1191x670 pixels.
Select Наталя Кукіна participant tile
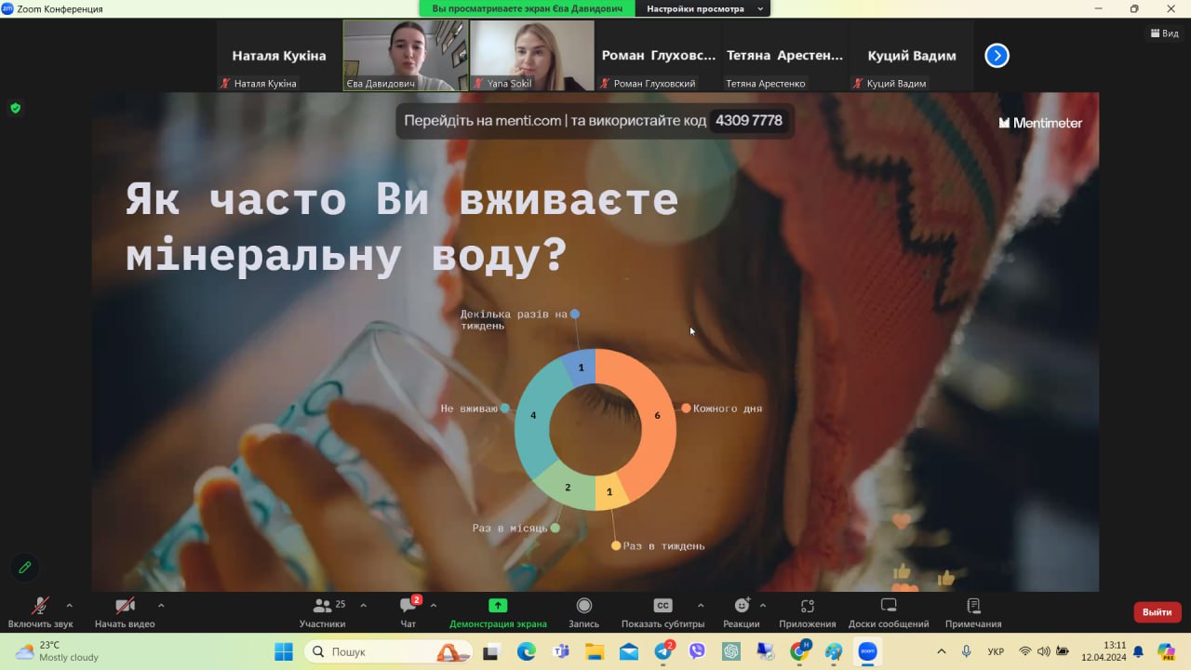point(279,56)
